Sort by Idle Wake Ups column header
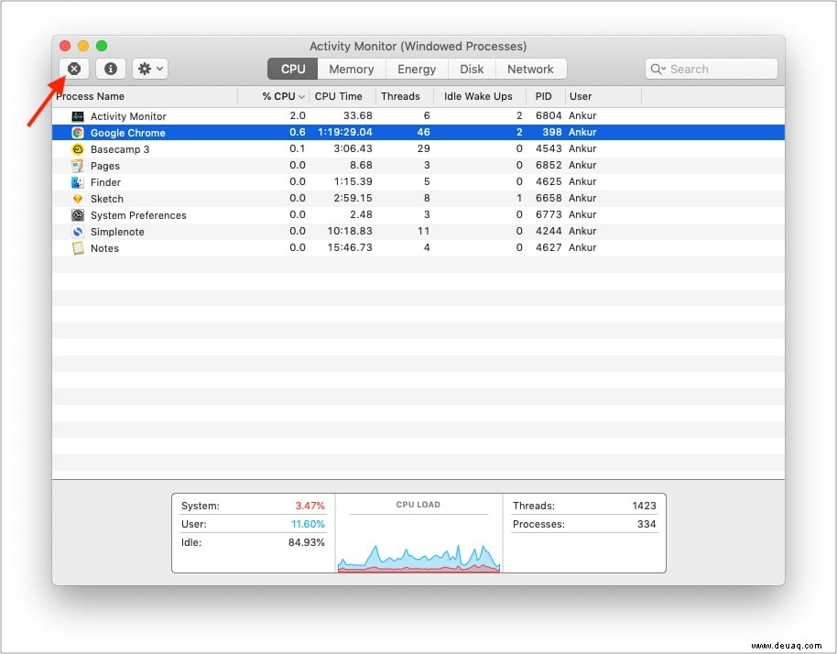 click(x=479, y=96)
